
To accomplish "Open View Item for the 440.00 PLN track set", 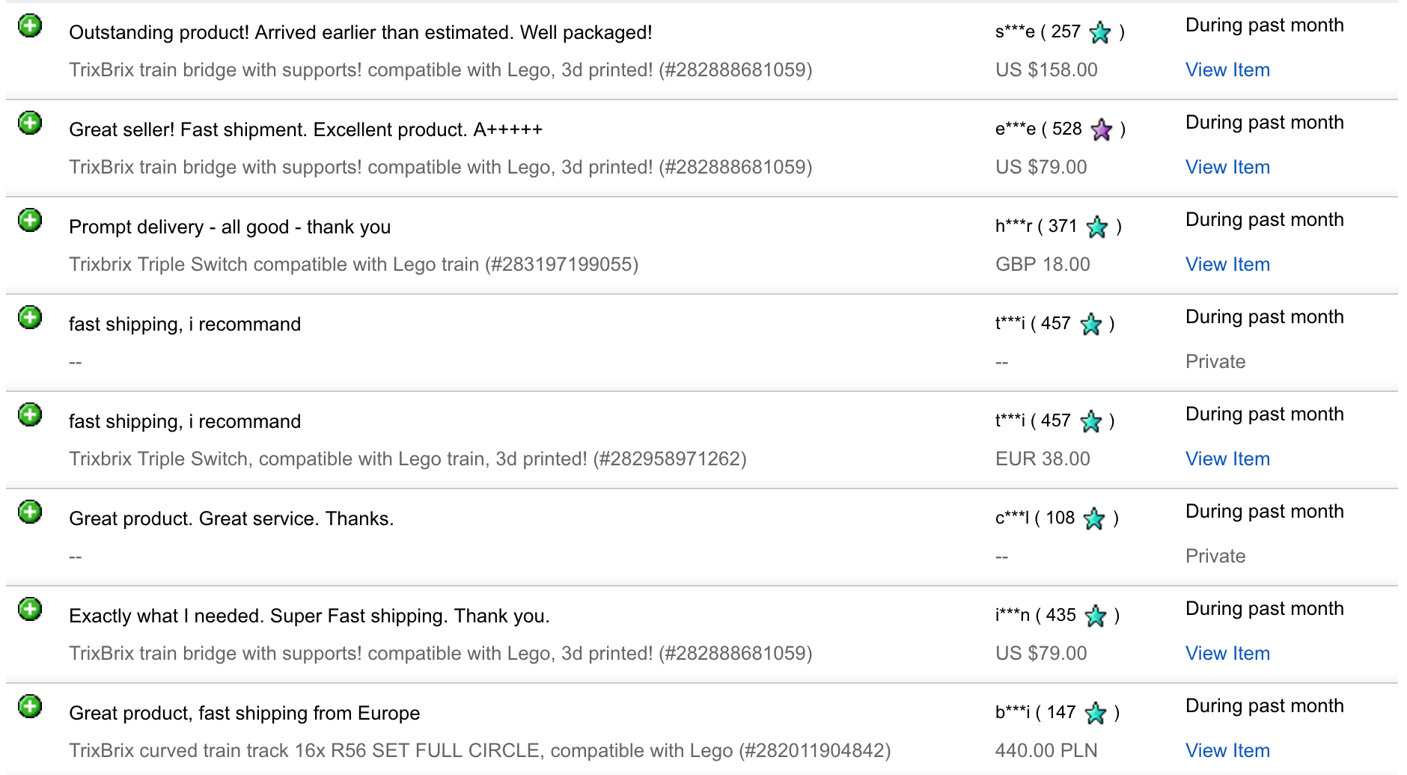I will point(1227,750).
